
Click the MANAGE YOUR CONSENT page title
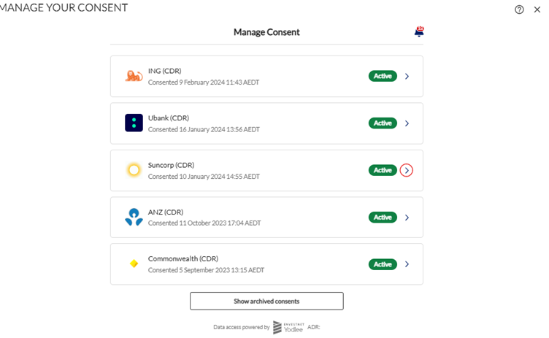[x=64, y=7]
